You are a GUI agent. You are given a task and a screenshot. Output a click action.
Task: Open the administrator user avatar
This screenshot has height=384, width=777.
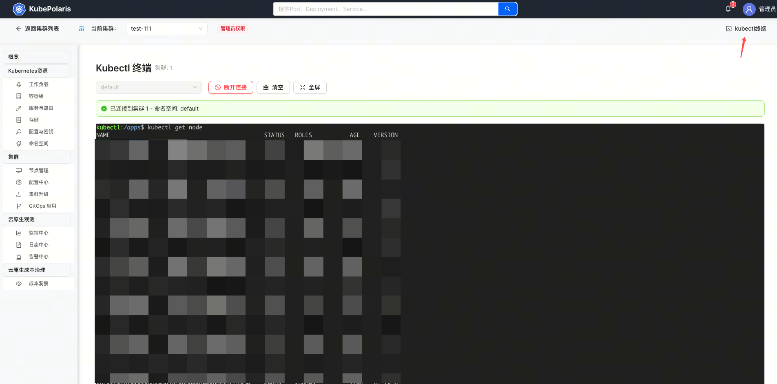[x=749, y=9]
